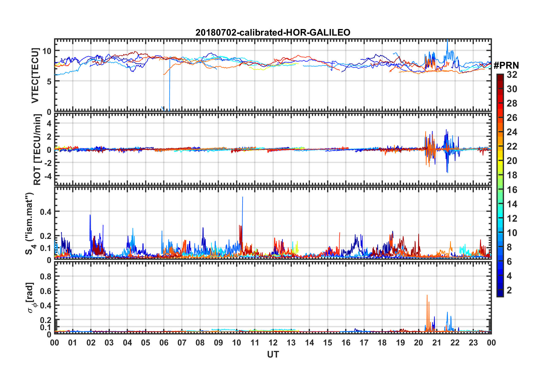
Task: Click x-axis hour label 19
Action: 400,343
